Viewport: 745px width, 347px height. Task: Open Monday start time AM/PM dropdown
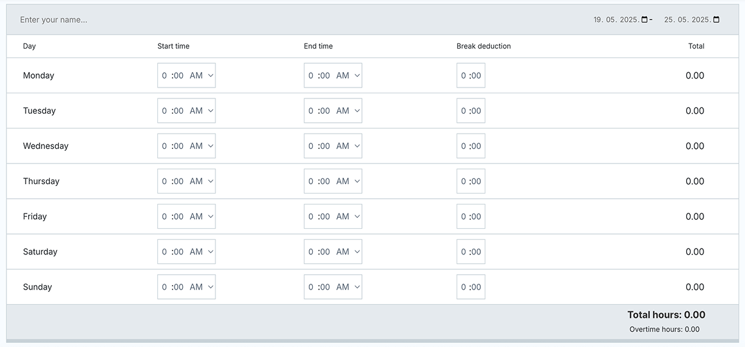coord(201,75)
